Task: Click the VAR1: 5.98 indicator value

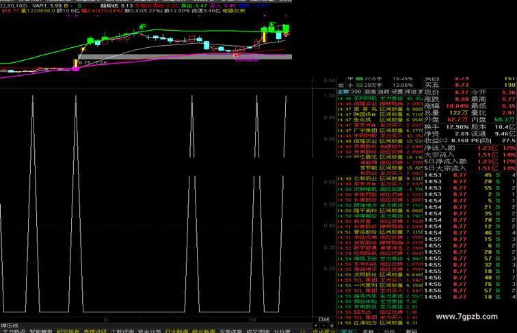Action: point(47,5)
